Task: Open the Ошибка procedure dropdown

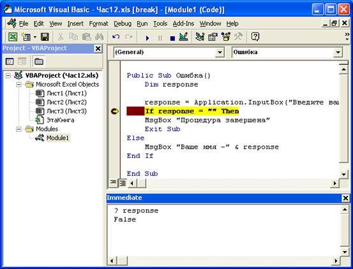Action: (x=338, y=52)
